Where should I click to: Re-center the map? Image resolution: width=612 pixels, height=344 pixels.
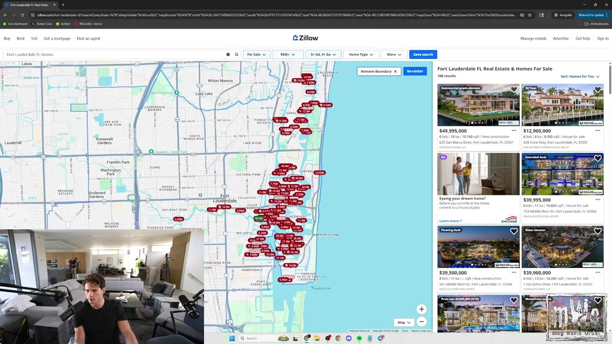click(415, 71)
